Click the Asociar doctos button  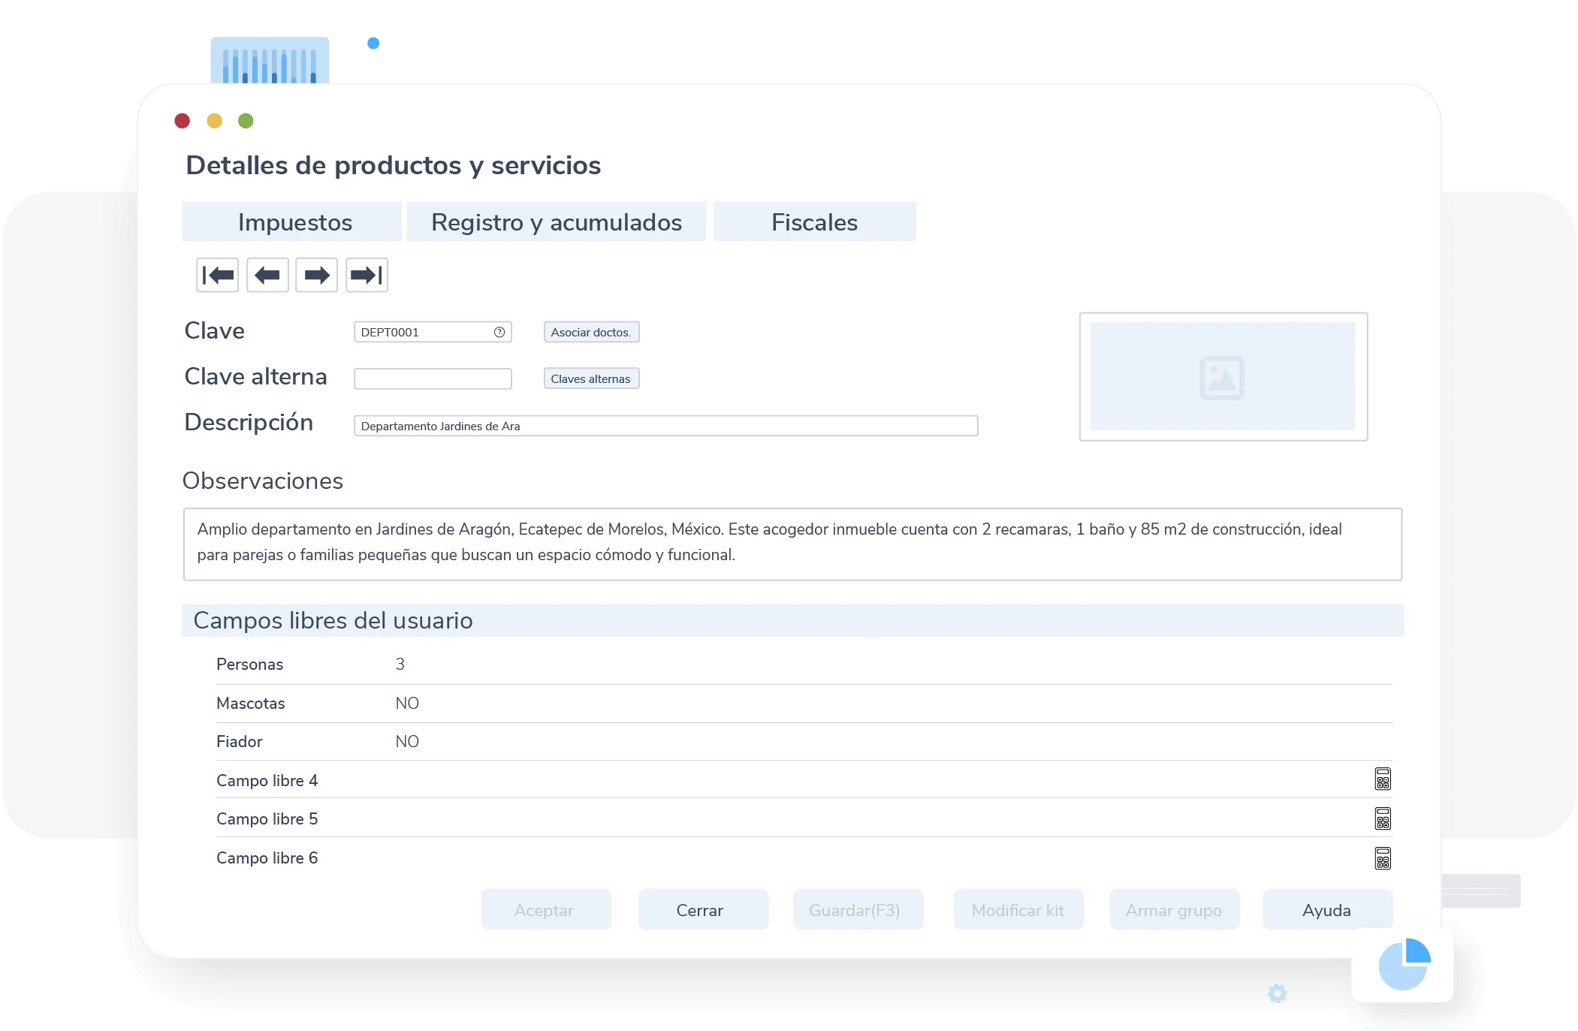[x=590, y=331]
